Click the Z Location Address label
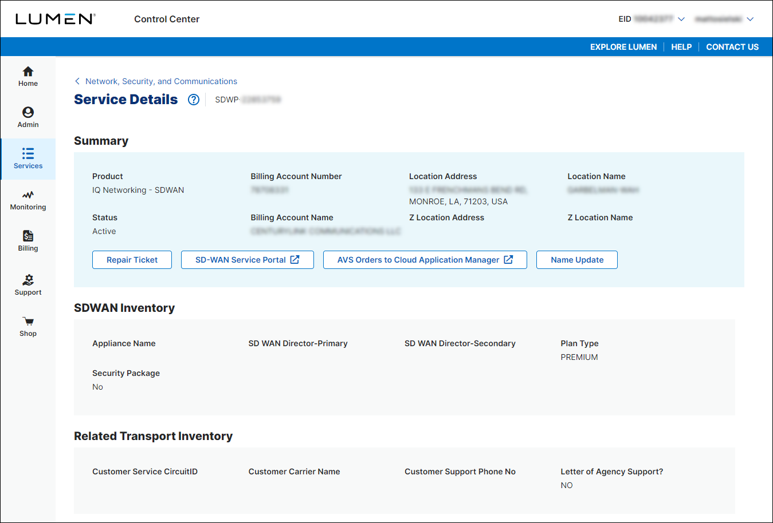This screenshot has width=773, height=523. 447,217
